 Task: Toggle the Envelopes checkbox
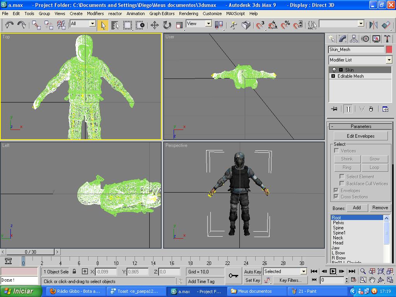click(x=336, y=190)
